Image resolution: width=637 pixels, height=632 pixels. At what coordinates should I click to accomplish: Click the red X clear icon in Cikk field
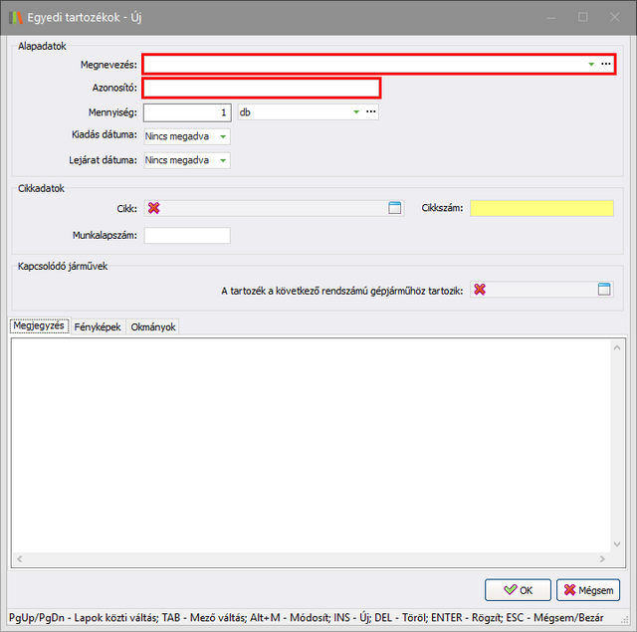[x=153, y=208]
